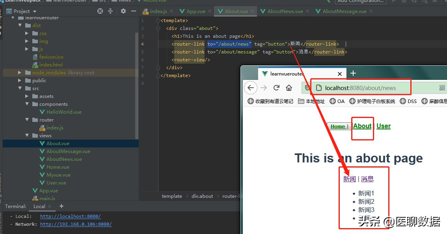Close the About.vue editor tab
This screenshot has width=447, height=234.
[x=252, y=11]
